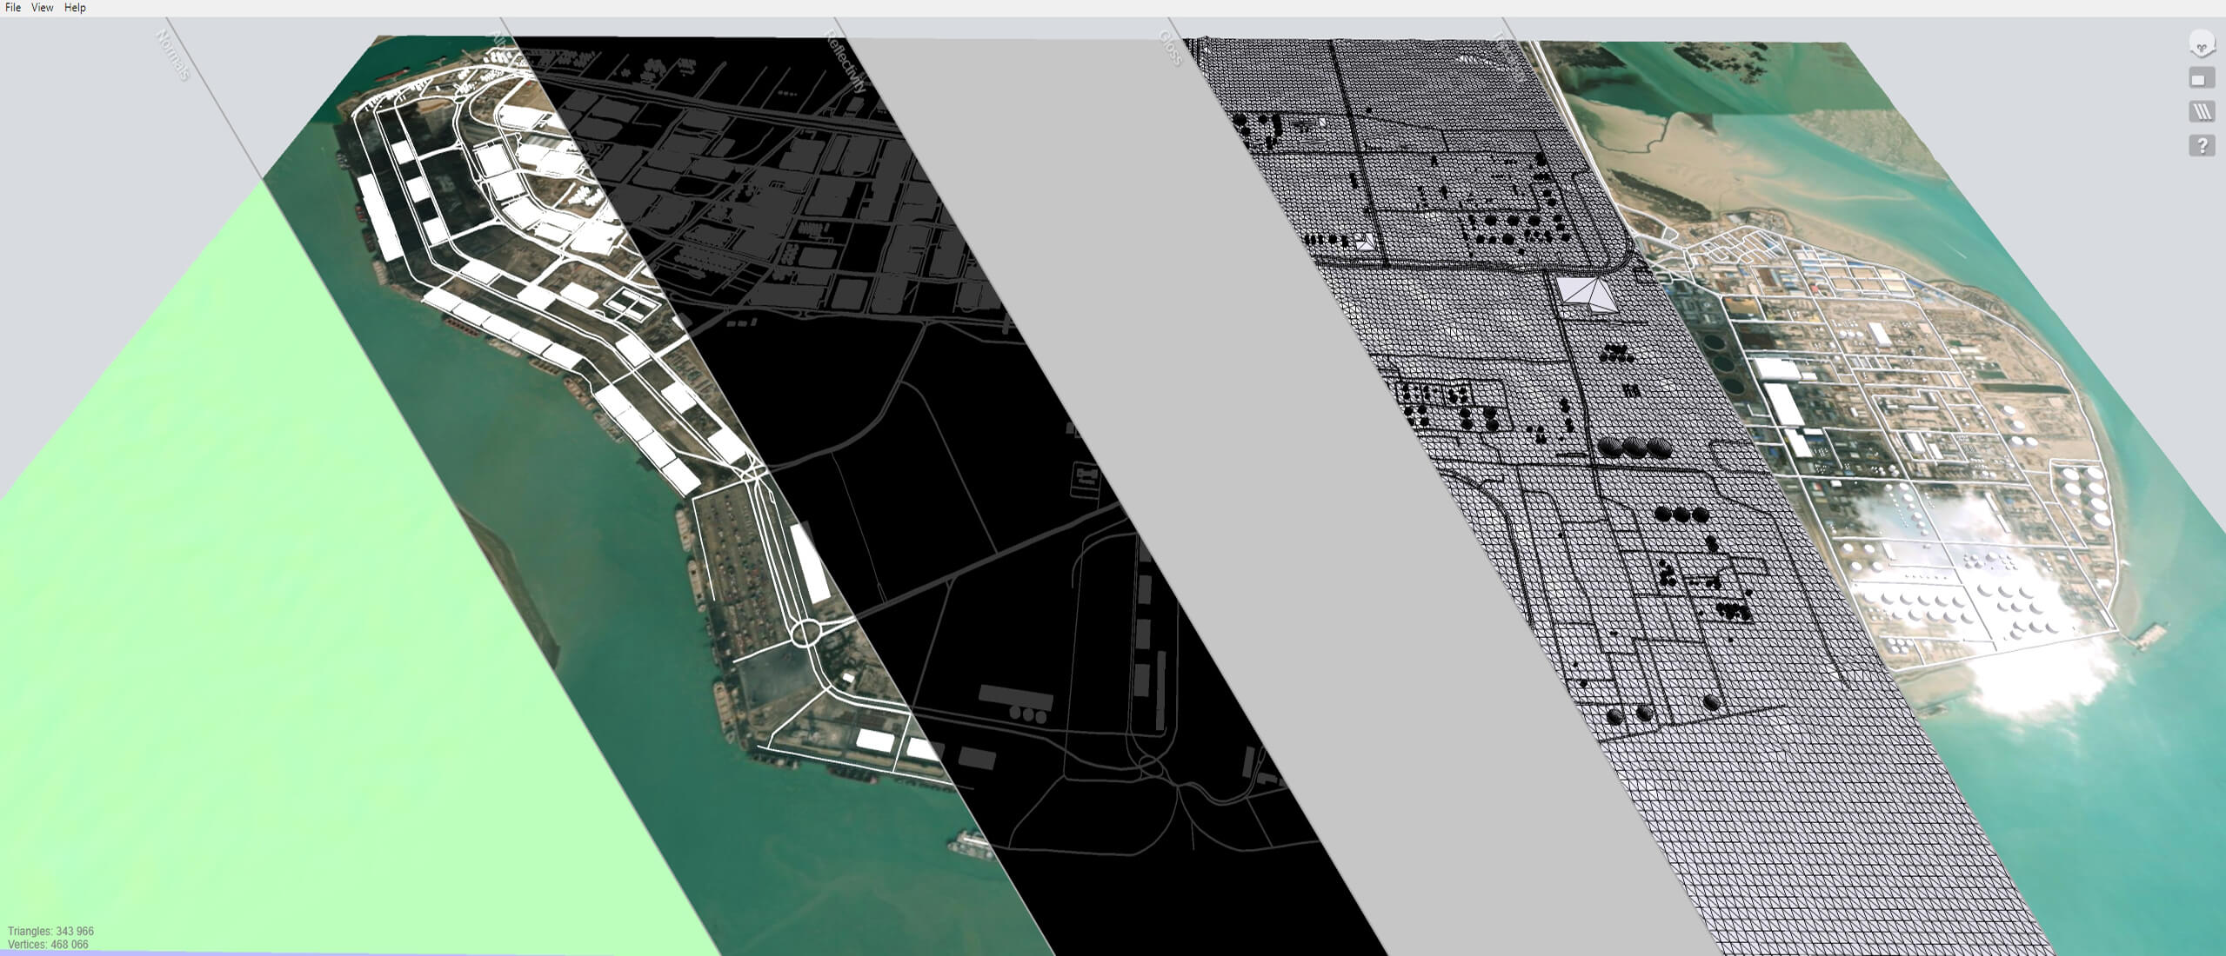Click the Marmoset skull logo icon

tap(2202, 44)
